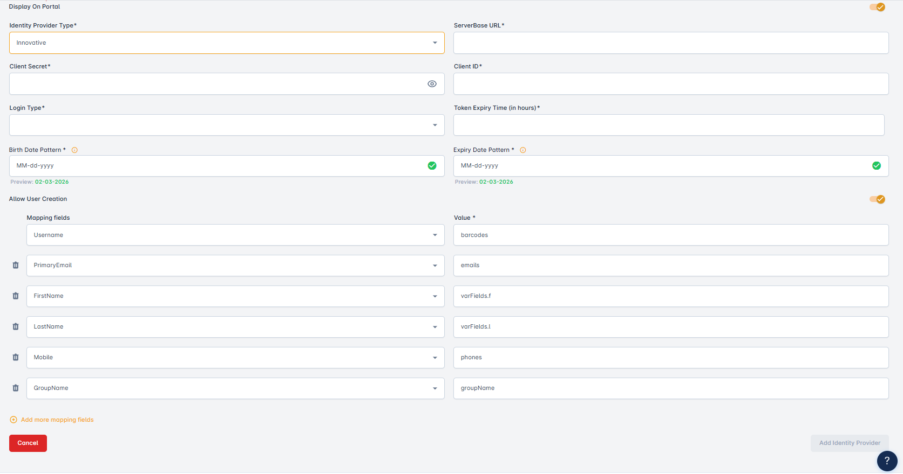Toggle Display On Portal switch
This screenshot has height=474, width=903.
[877, 7]
